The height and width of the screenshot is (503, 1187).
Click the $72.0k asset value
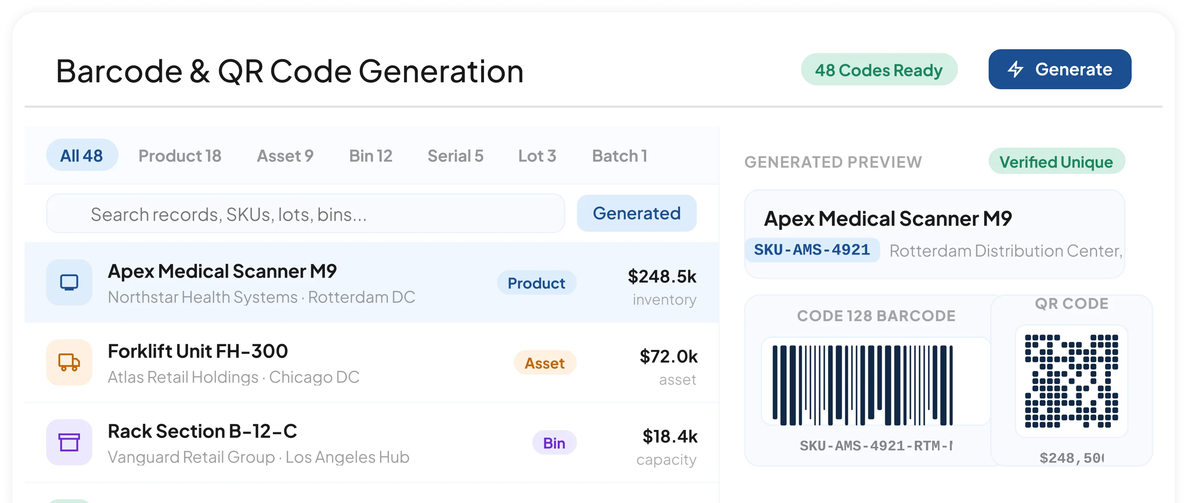pyautogui.click(x=668, y=356)
